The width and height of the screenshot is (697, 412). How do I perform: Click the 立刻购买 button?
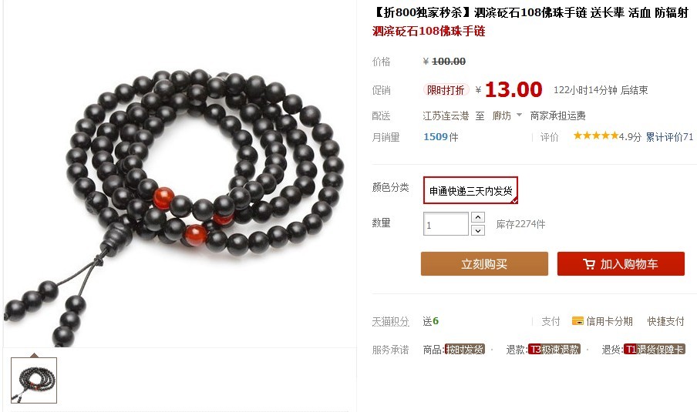tap(484, 263)
